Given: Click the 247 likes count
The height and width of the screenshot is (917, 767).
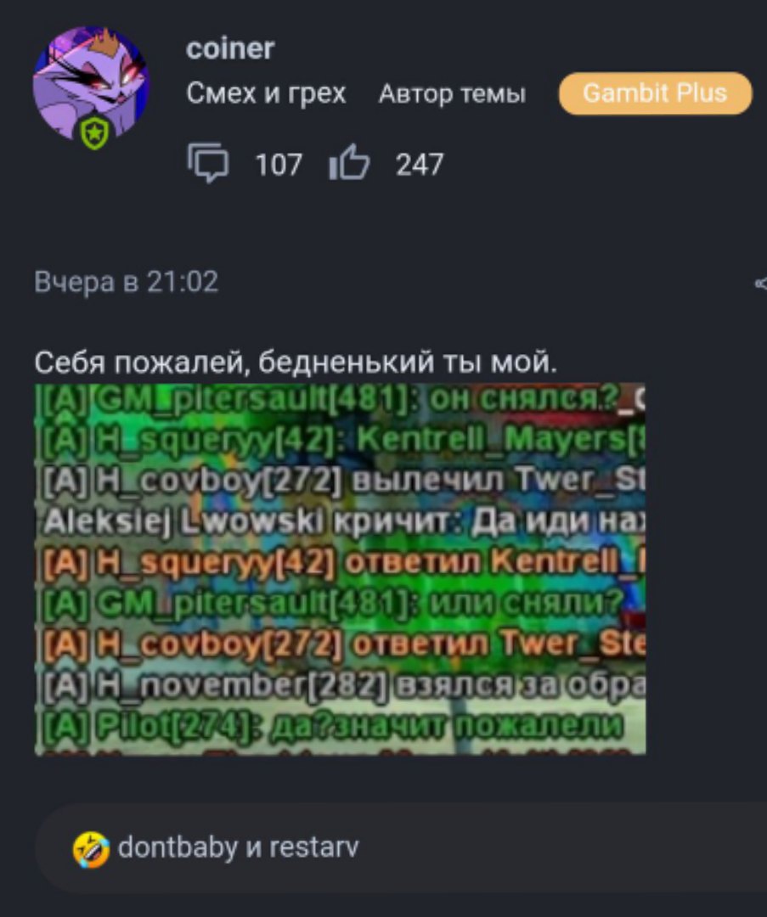Looking at the screenshot, I should (420, 165).
